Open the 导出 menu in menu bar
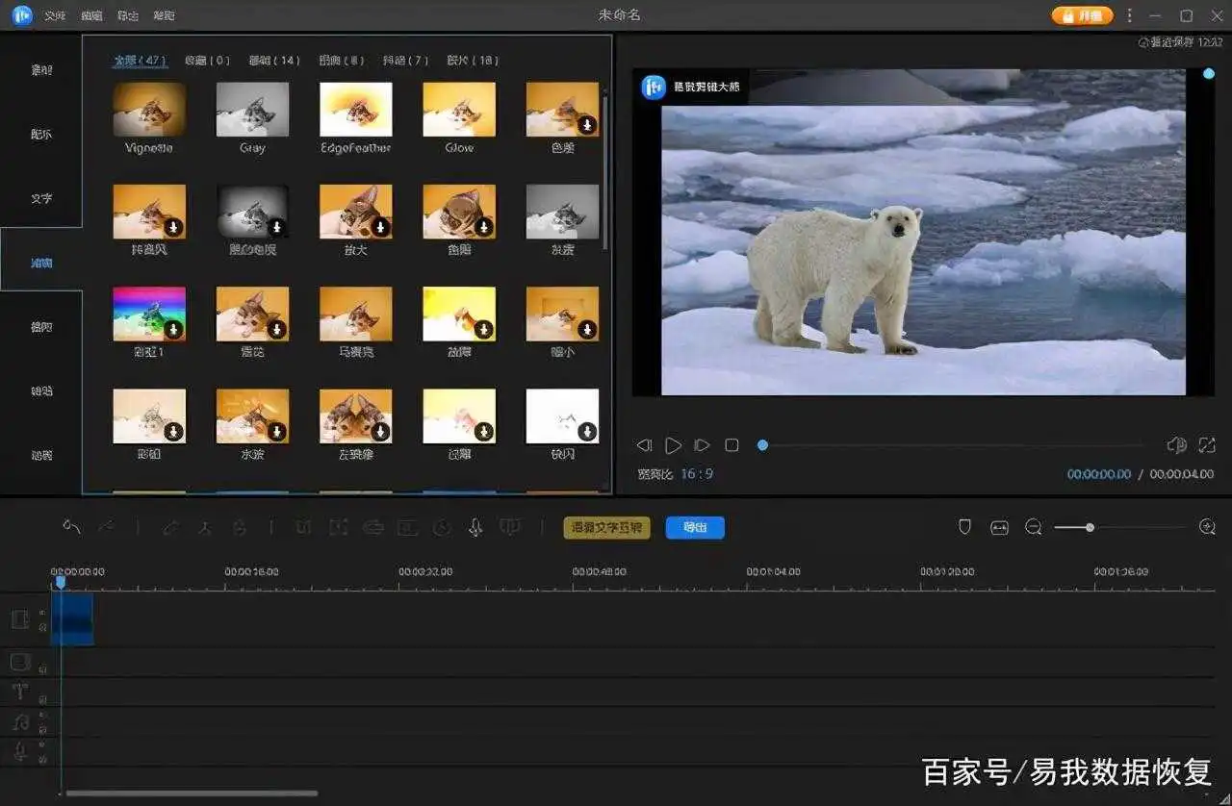The image size is (1232, 806). point(128,16)
